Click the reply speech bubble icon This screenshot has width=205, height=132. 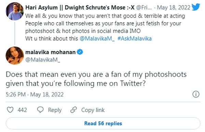click(40, 110)
